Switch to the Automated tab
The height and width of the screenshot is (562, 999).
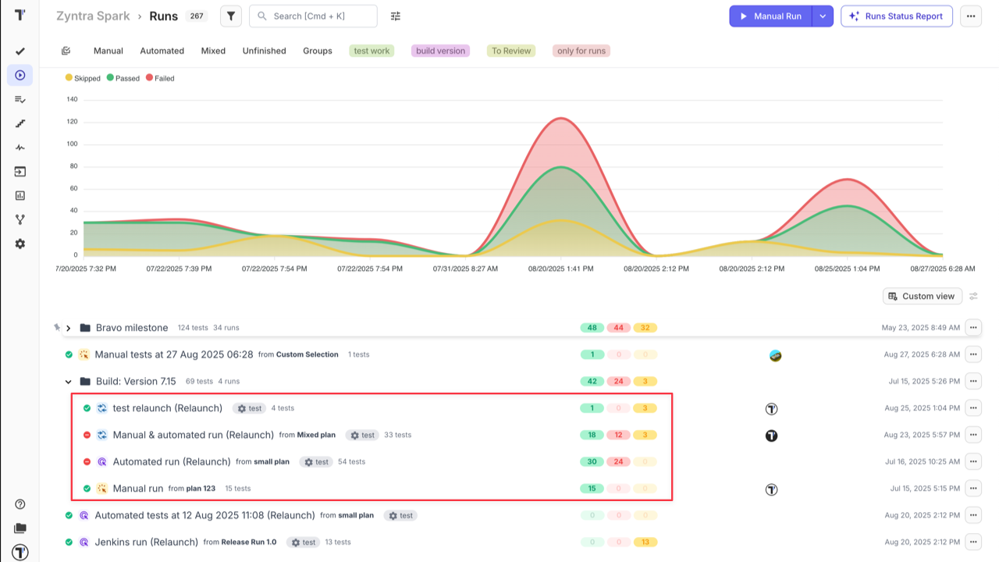[162, 51]
